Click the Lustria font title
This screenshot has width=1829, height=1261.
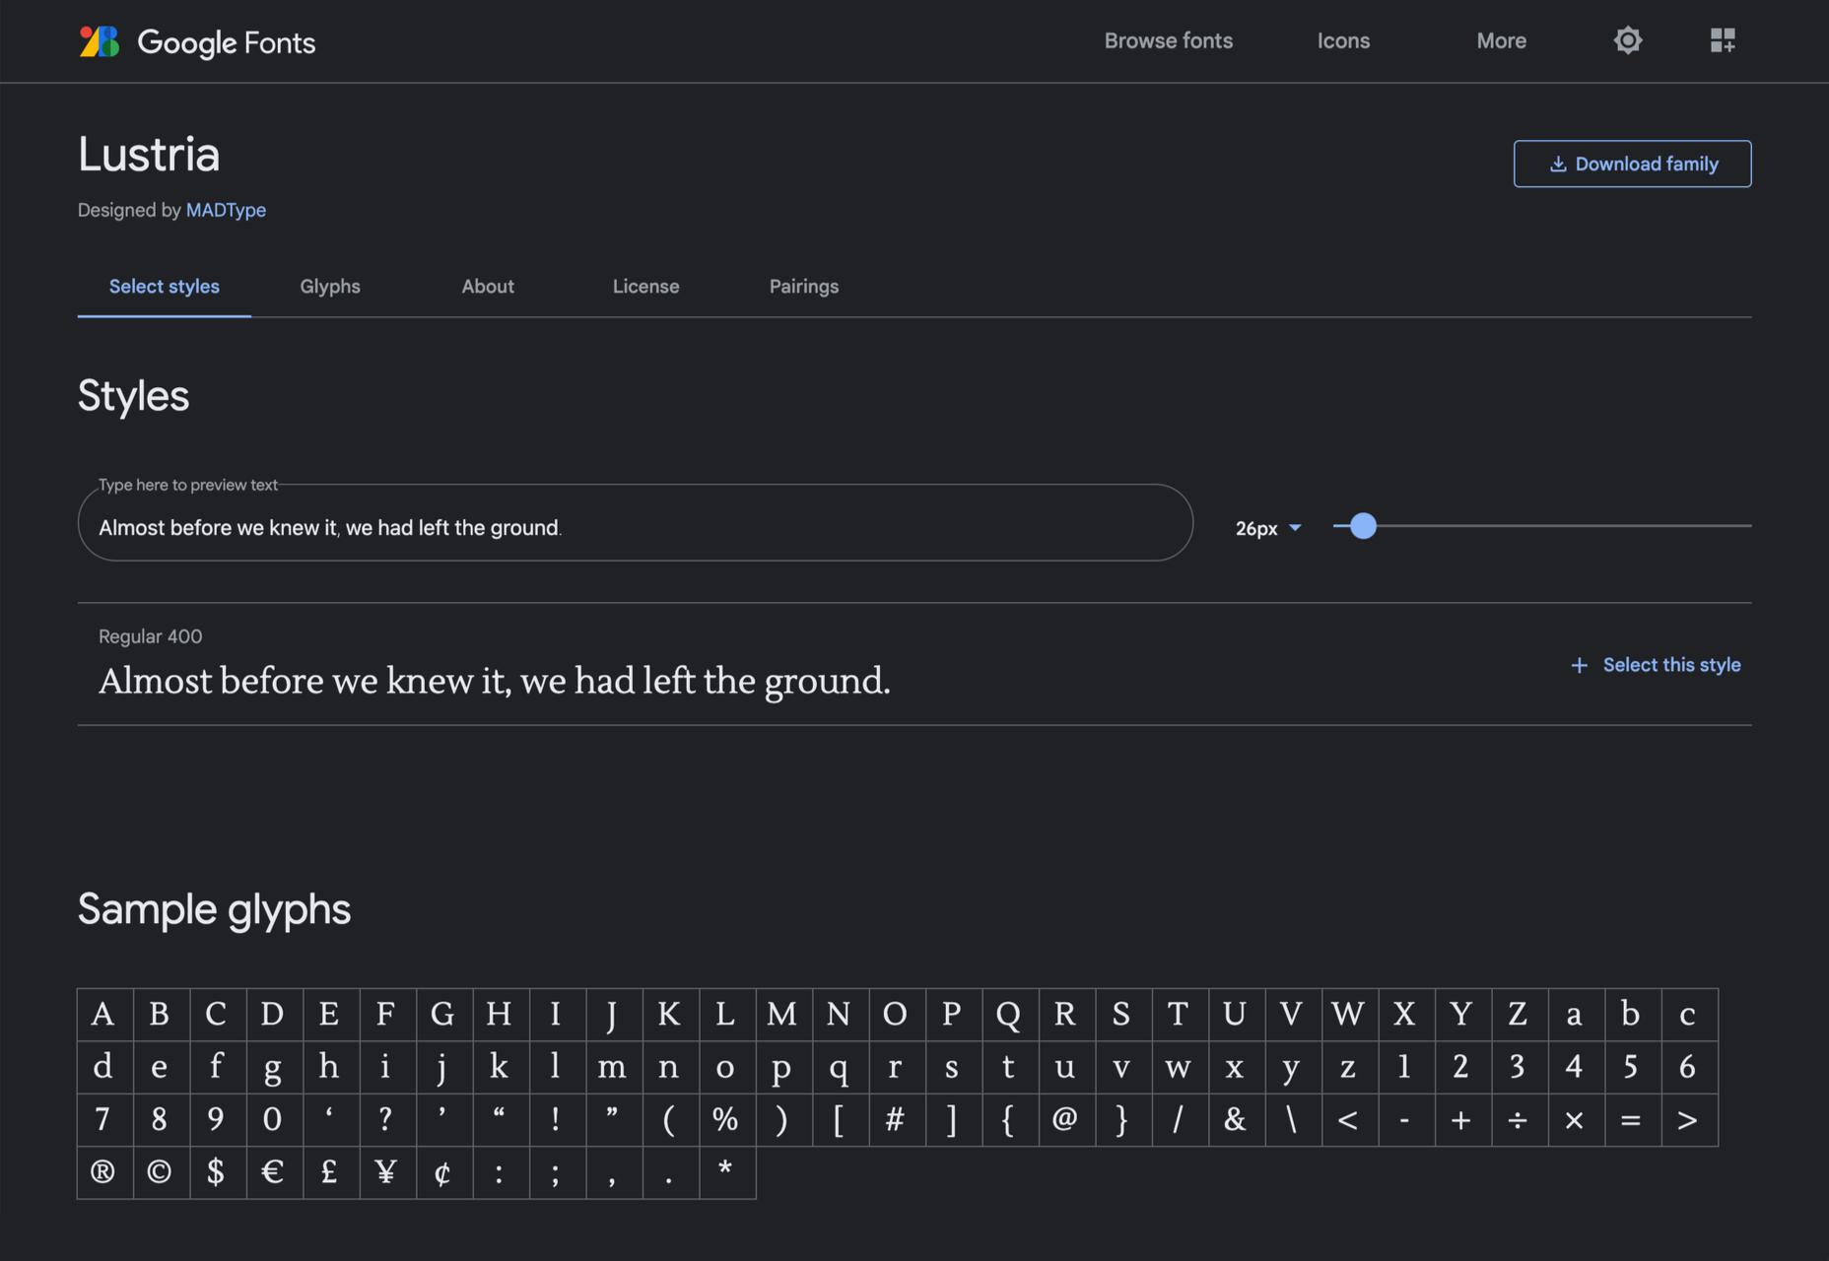point(149,155)
